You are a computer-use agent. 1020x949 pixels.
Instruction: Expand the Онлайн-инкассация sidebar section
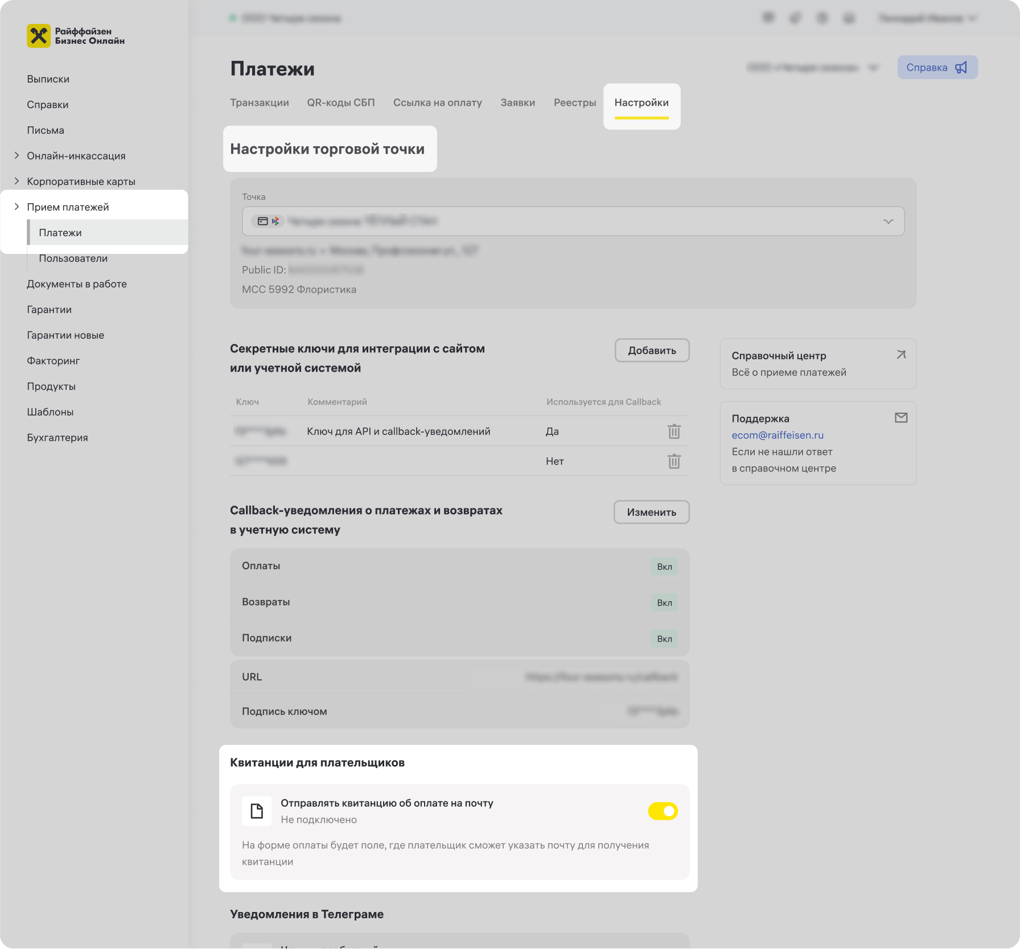point(17,155)
